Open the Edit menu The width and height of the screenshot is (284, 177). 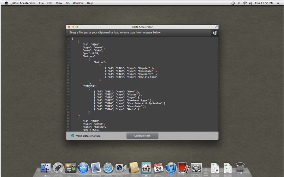pos(50,3)
